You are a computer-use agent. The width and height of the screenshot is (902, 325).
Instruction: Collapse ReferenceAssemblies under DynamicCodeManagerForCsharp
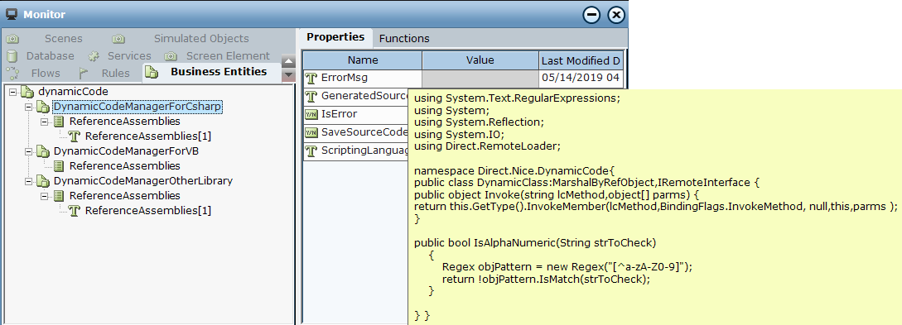(x=44, y=122)
